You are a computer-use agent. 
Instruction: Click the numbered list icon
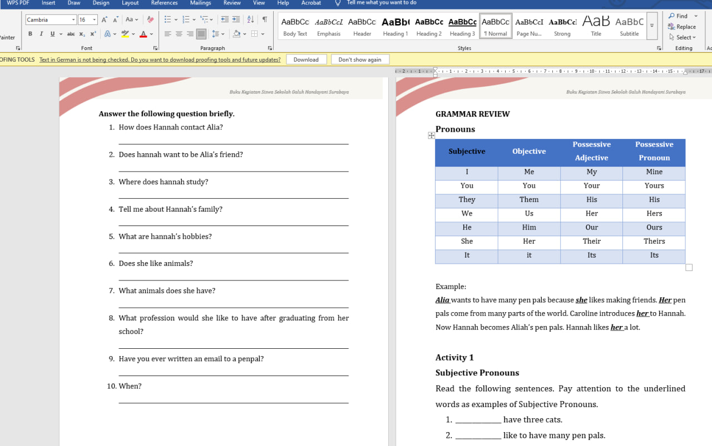(x=186, y=19)
